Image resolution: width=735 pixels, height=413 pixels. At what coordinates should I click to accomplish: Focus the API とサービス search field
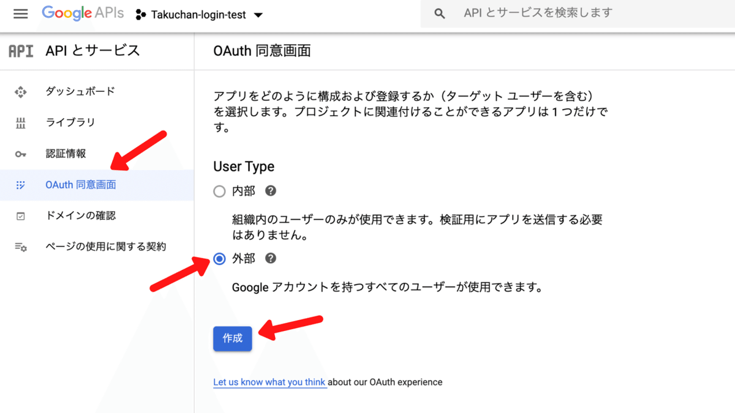(x=578, y=13)
